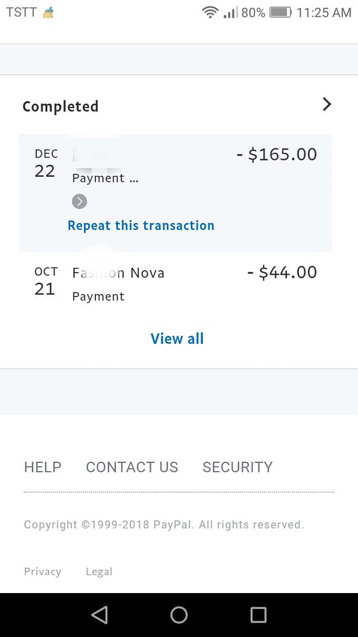Expand Completed section with chevron arrow
The height and width of the screenshot is (637, 358).
326,105
